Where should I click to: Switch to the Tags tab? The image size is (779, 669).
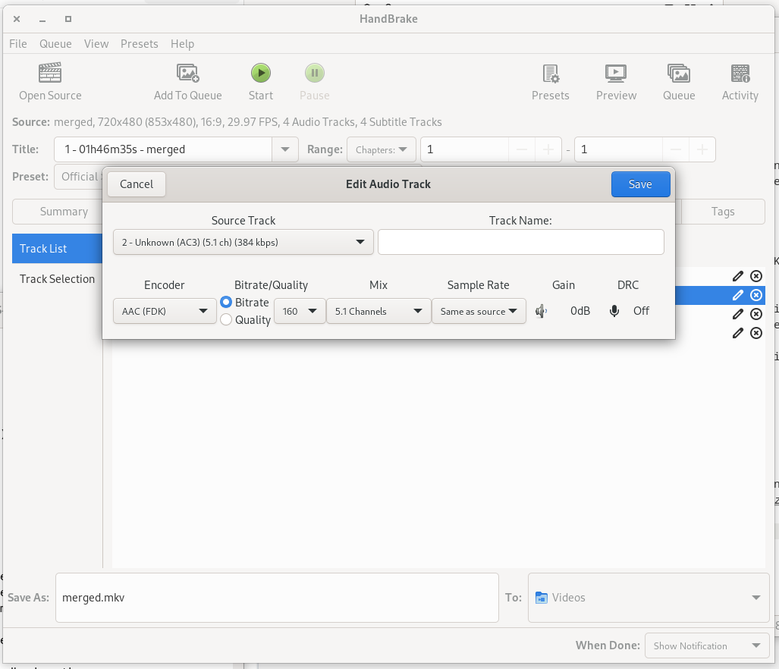tap(722, 212)
